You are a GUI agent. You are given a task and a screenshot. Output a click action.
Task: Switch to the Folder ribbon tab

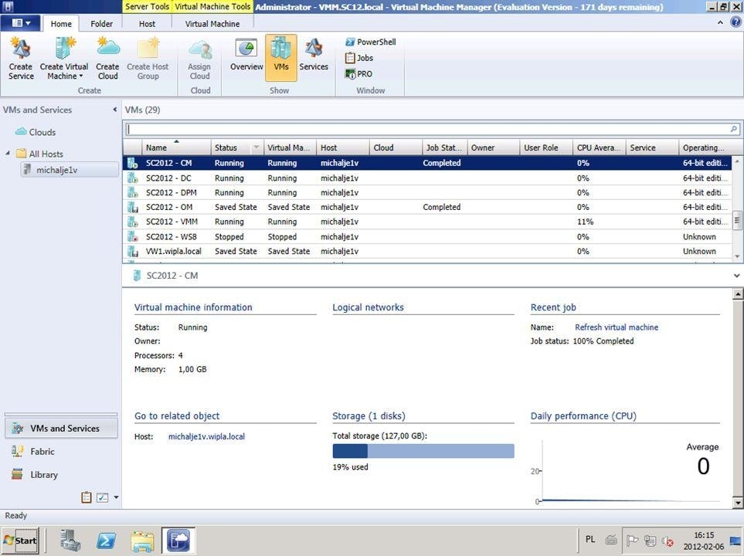[101, 24]
